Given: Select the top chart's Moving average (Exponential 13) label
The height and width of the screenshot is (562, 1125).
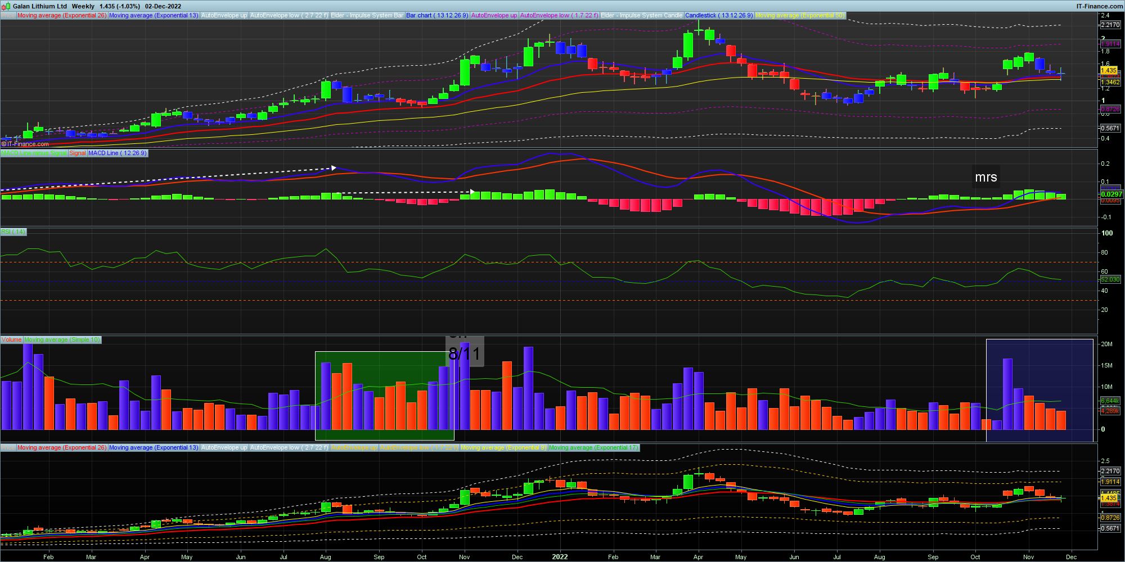Looking at the screenshot, I should (154, 15).
